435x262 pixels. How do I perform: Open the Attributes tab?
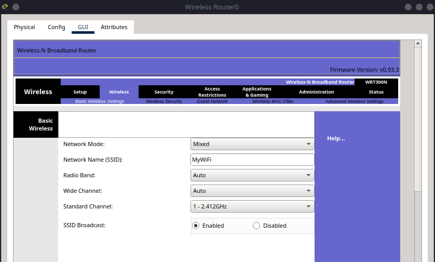pos(114,27)
